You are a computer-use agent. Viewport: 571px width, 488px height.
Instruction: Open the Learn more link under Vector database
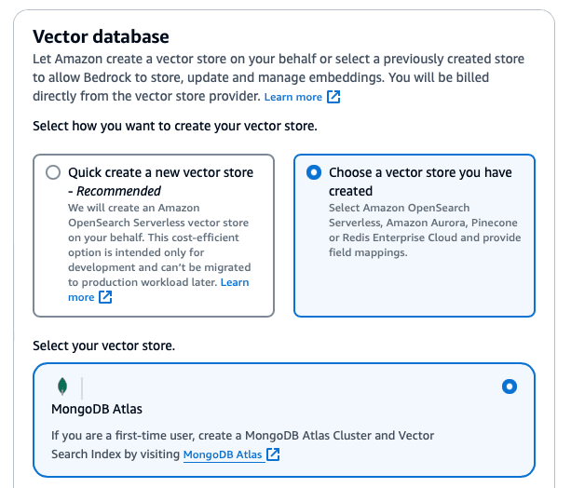coord(292,97)
